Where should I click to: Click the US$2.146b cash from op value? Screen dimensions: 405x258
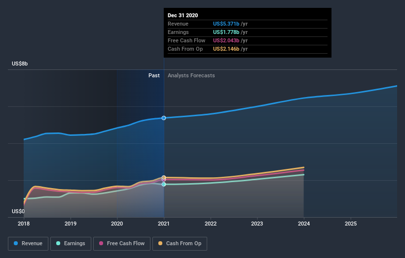point(226,49)
